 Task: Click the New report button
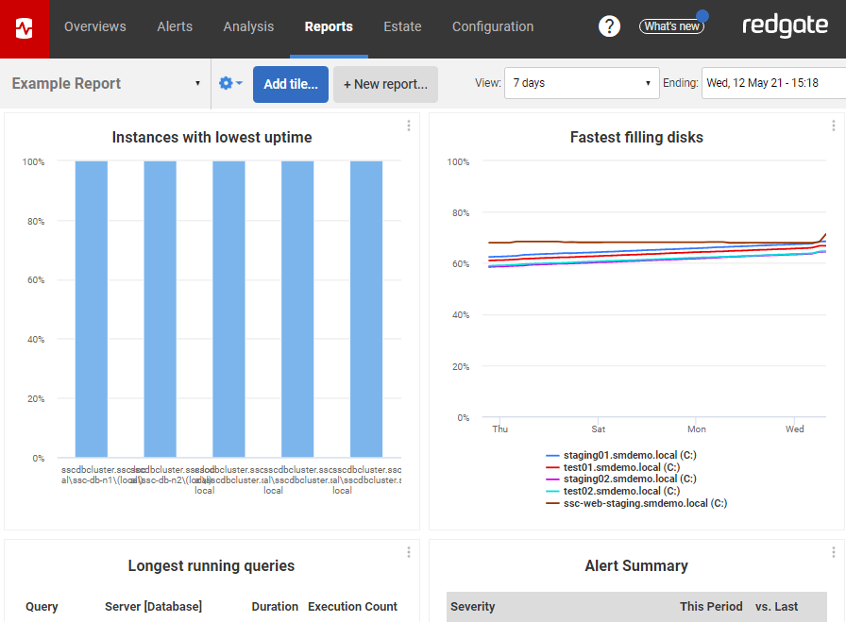click(x=385, y=83)
